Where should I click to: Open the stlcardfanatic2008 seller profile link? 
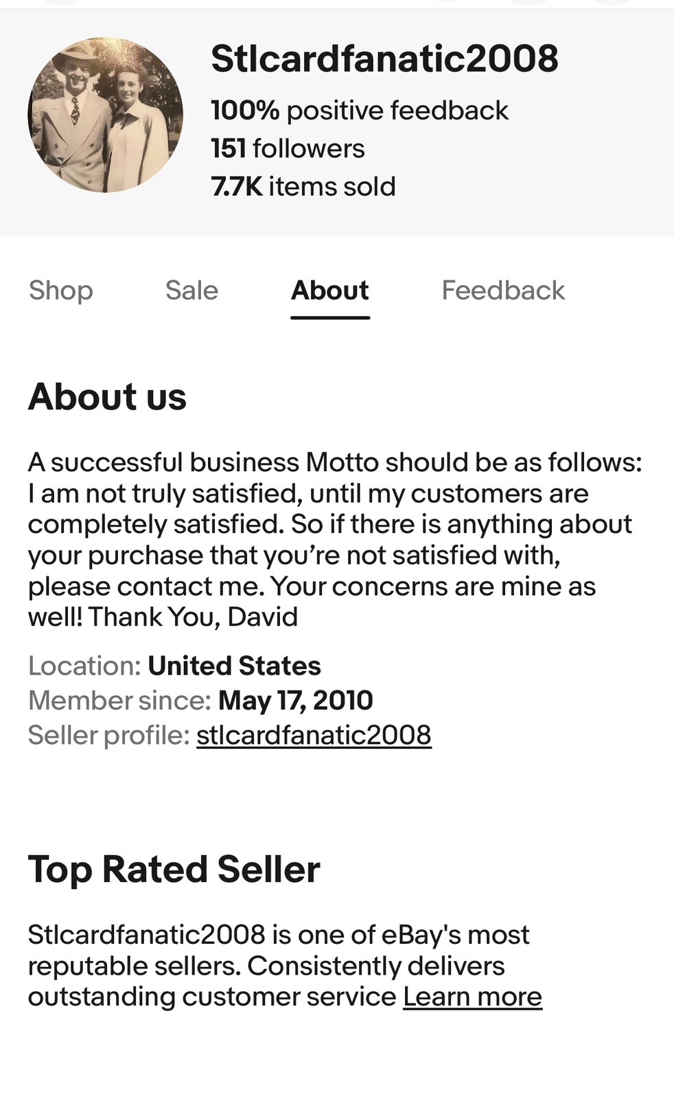click(314, 736)
